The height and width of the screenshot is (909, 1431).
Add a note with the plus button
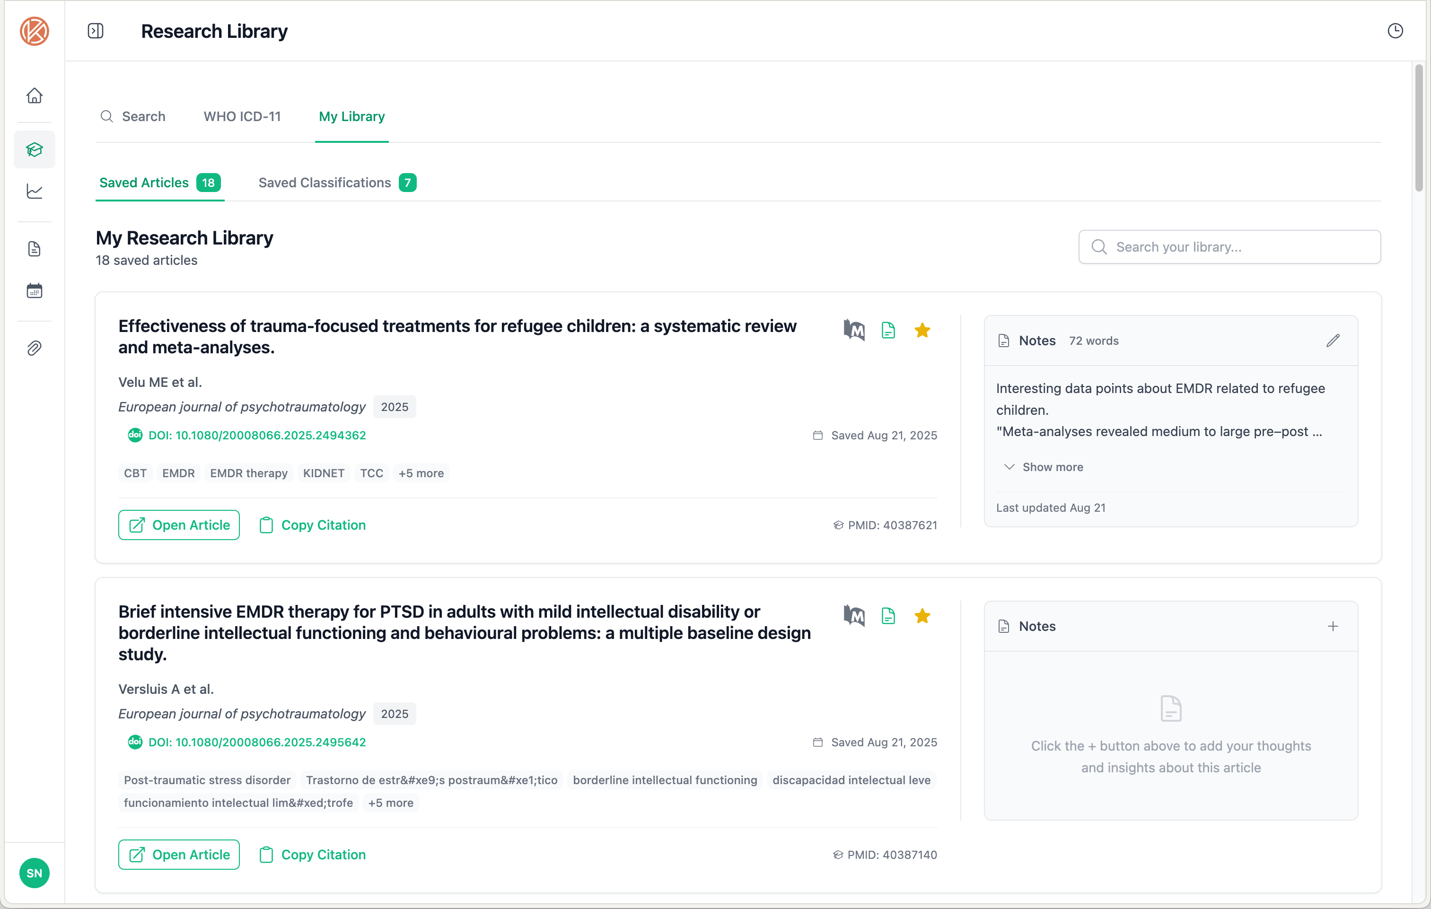tap(1333, 626)
